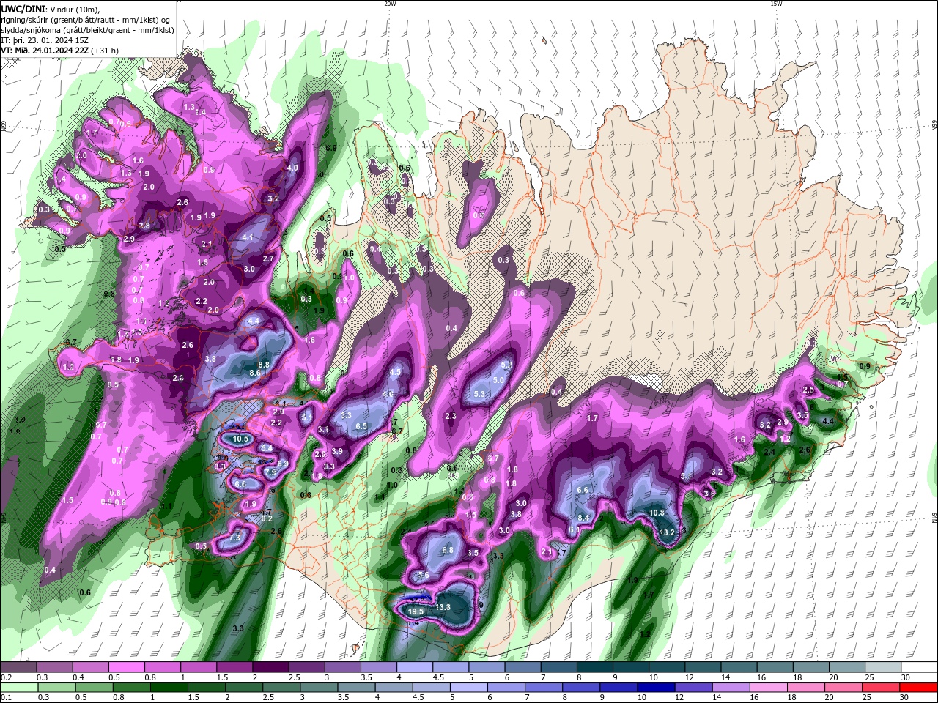Click the 13.3 precipitation value

point(443,607)
